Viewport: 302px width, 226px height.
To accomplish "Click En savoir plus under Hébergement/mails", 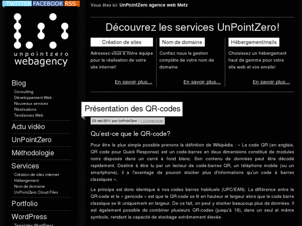I will point(271,82).
